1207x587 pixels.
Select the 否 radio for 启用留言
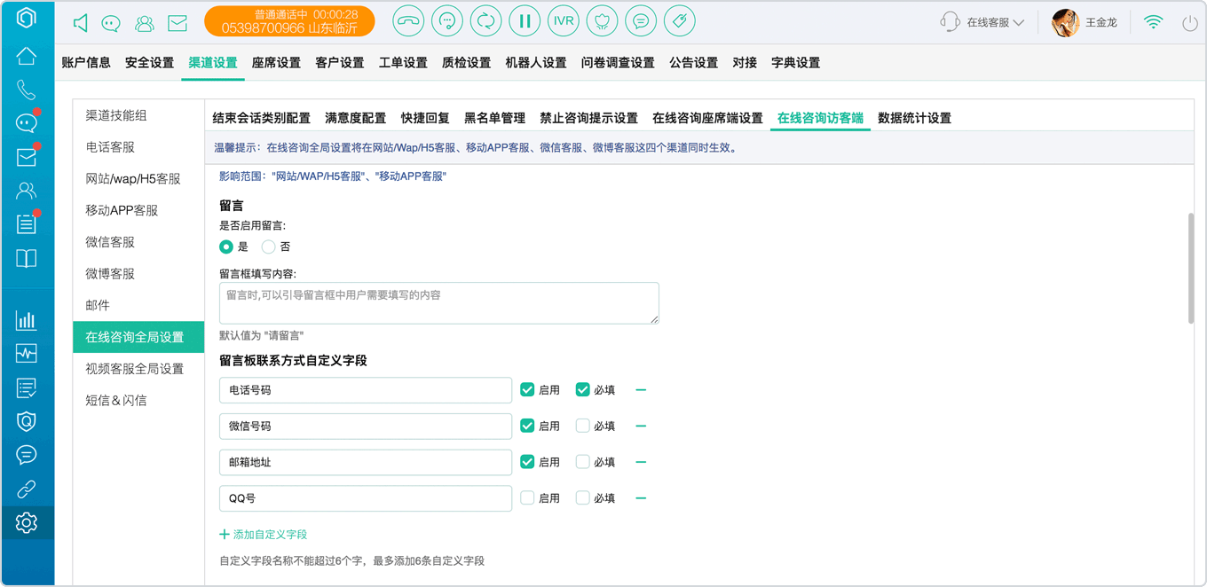[x=268, y=247]
